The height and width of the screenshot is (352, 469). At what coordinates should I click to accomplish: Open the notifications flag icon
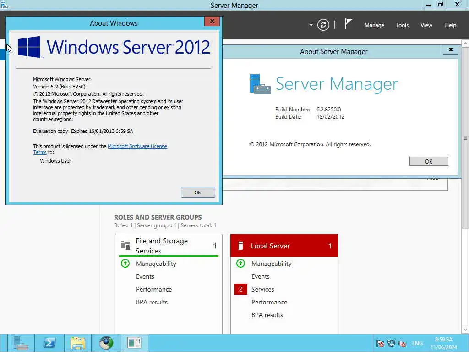tap(348, 24)
